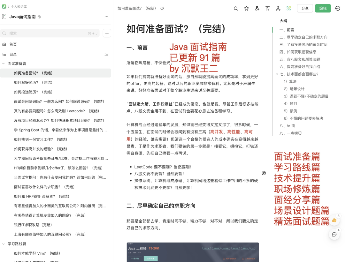Screen dimensions: 345x262
Task: Click the home icon for 首页
Action: point(4,44)
